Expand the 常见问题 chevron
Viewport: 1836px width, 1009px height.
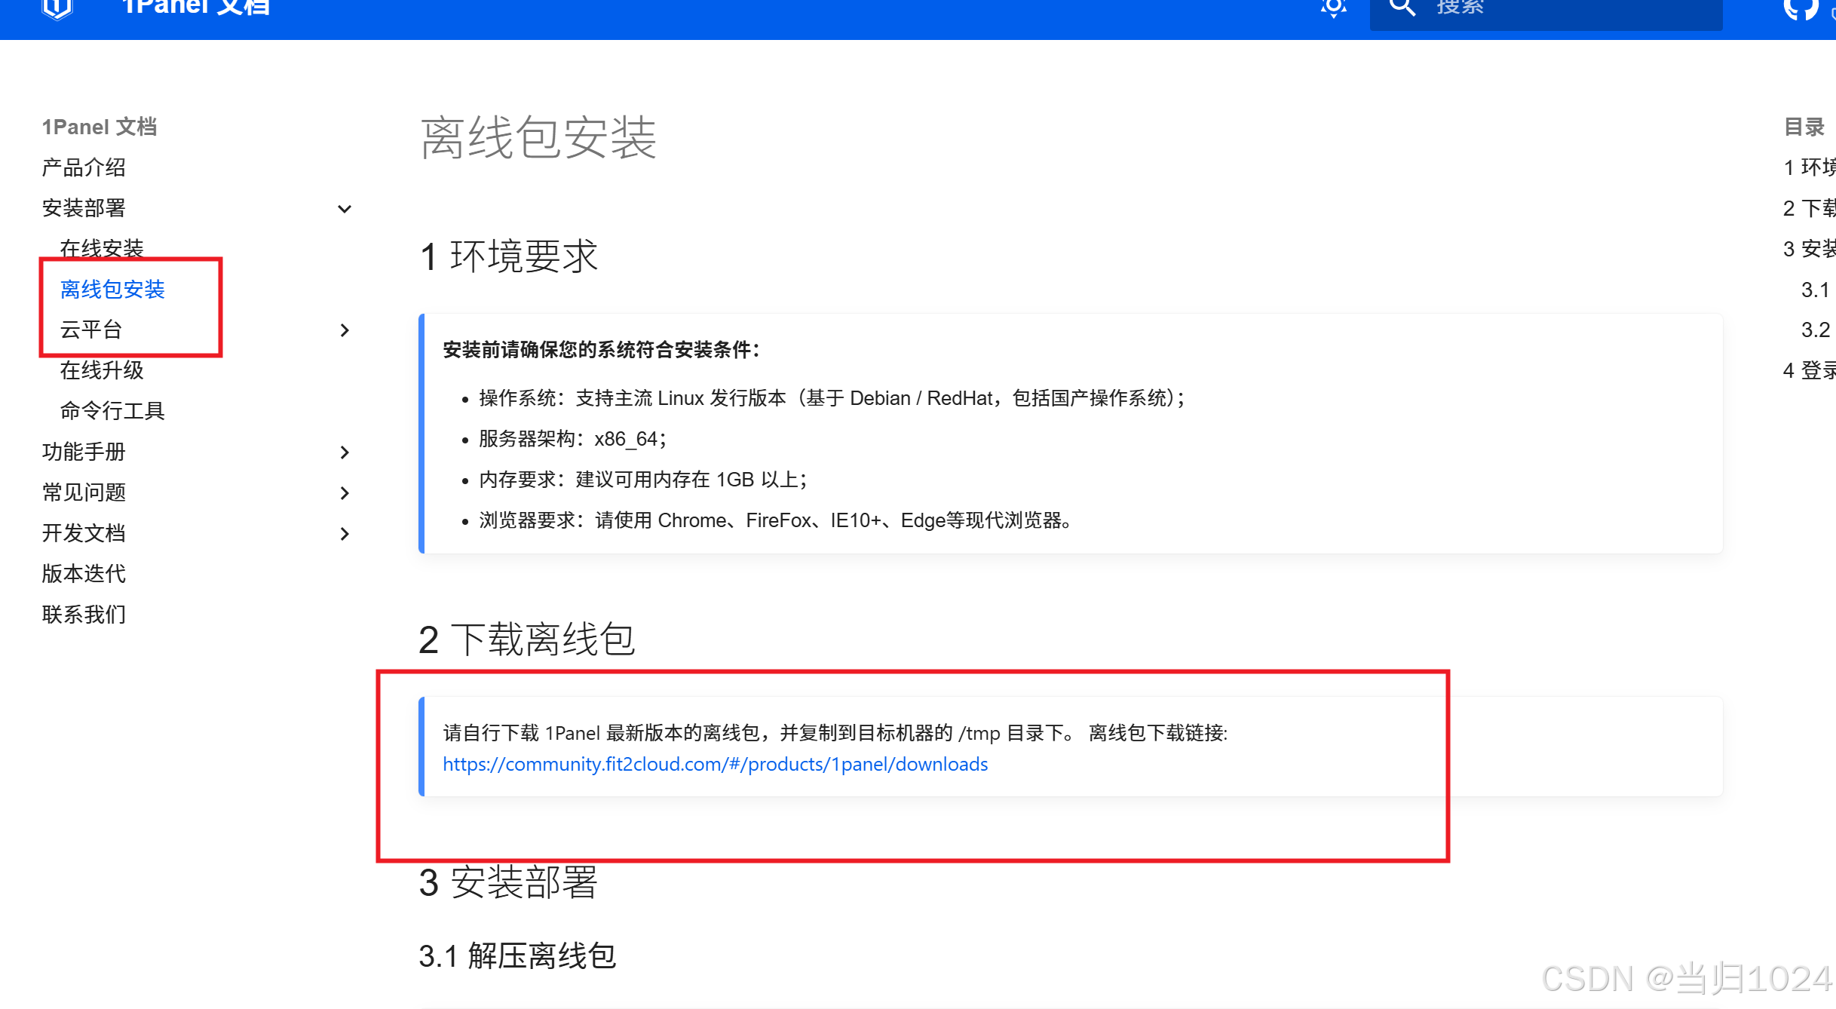[345, 493]
